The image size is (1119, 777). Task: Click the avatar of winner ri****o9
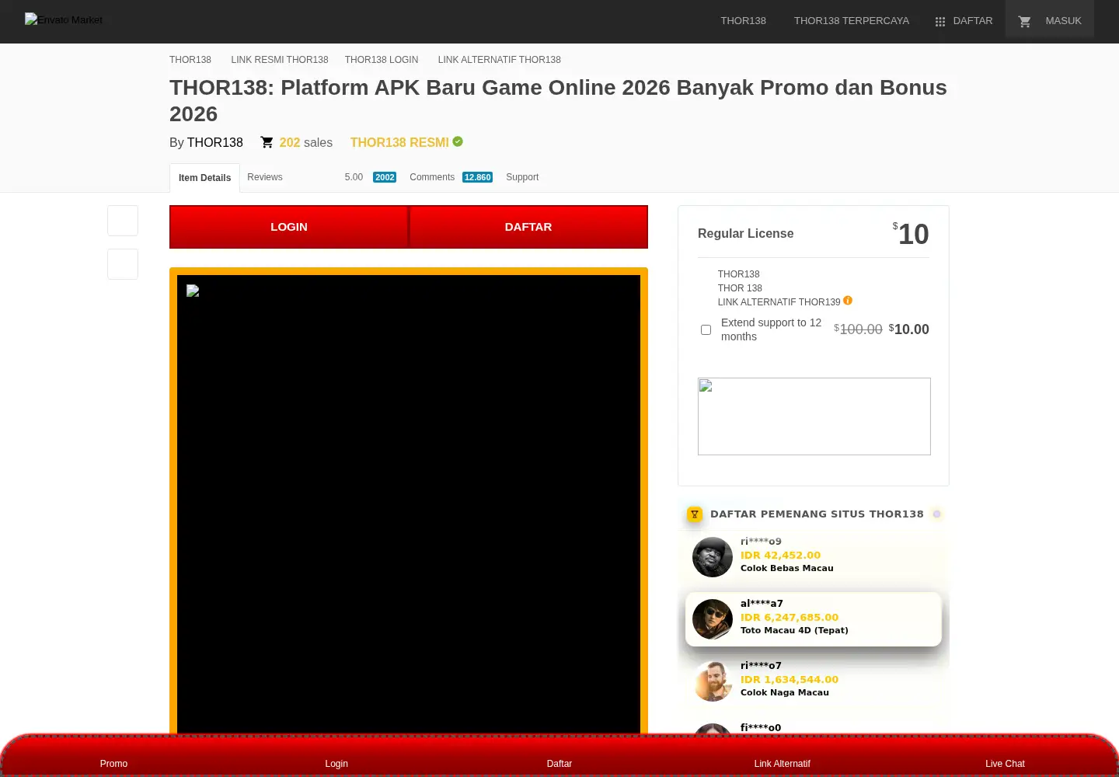713,557
